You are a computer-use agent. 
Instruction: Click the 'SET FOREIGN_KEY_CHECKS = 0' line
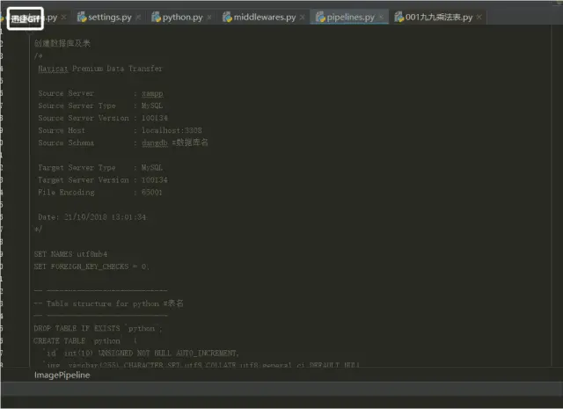point(91,267)
